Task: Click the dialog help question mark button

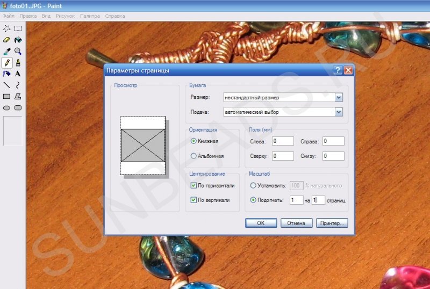Action: (x=338, y=70)
